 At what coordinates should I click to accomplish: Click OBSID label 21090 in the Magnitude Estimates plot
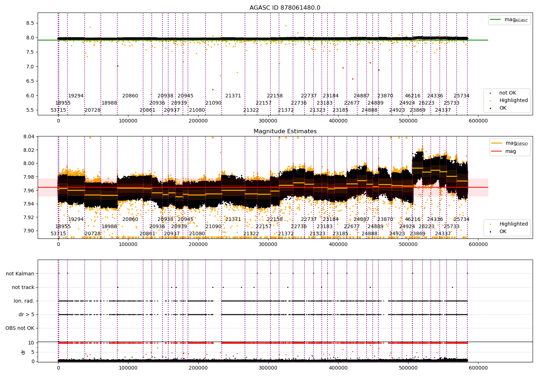coord(213,227)
